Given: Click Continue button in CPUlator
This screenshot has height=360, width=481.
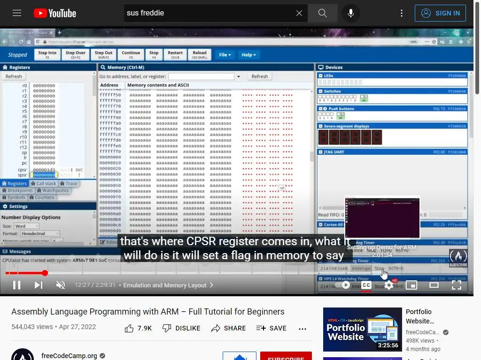Looking at the screenshot, I should pyautogui.click(x=131, y=54).
